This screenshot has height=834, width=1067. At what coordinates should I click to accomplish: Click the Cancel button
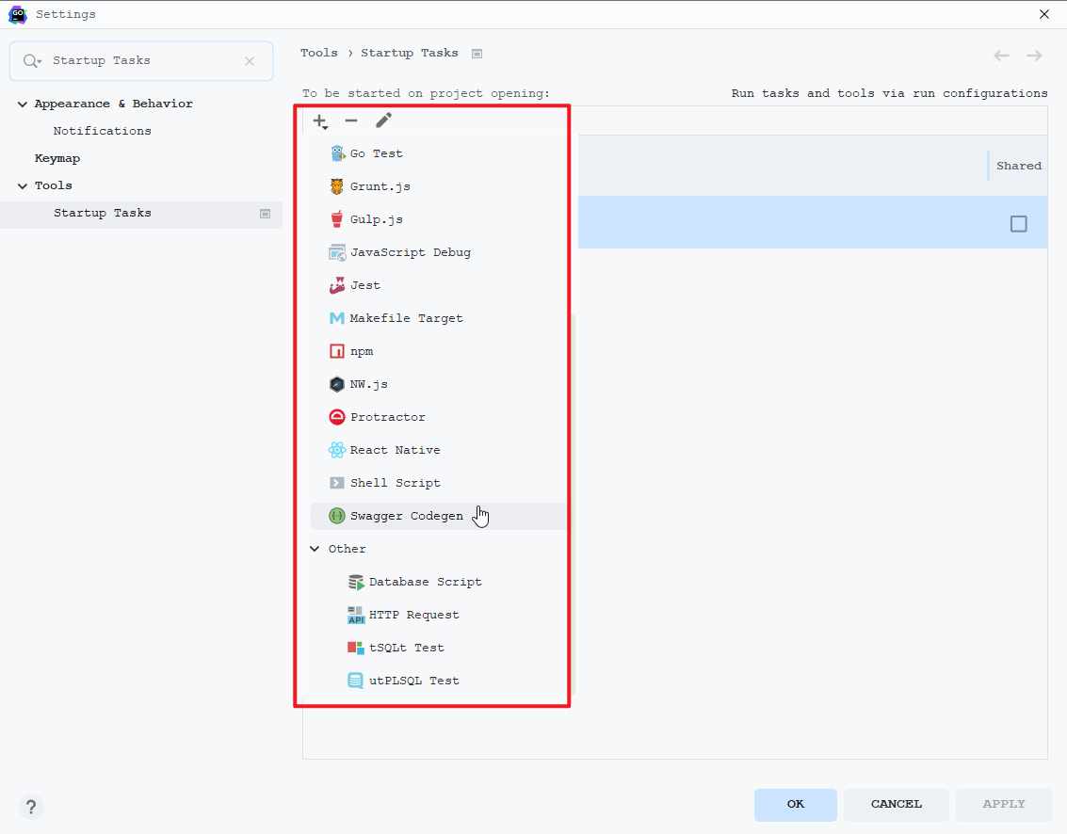point(897,805)
